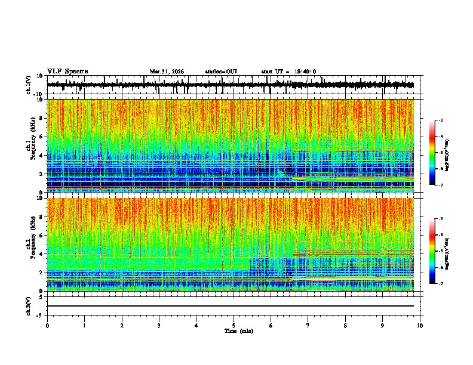
Task: Click the "8" kHz tick of ch.1 spectrogram
Action: pyautogui.click(x=41, y=118)
